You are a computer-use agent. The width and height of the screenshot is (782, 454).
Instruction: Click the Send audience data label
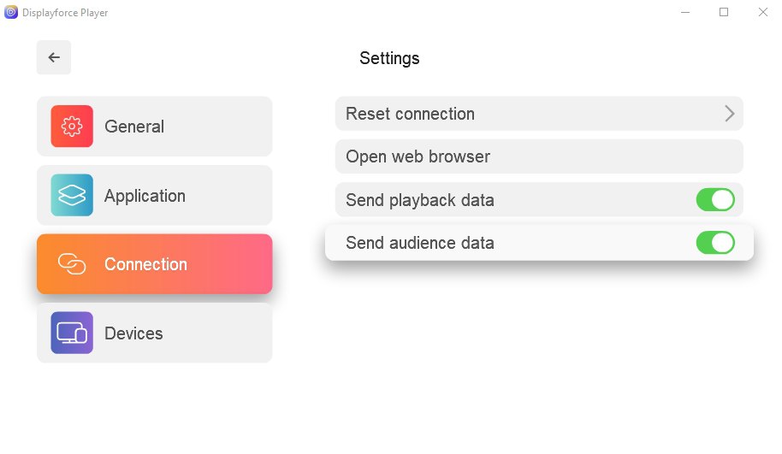(420, 243)
